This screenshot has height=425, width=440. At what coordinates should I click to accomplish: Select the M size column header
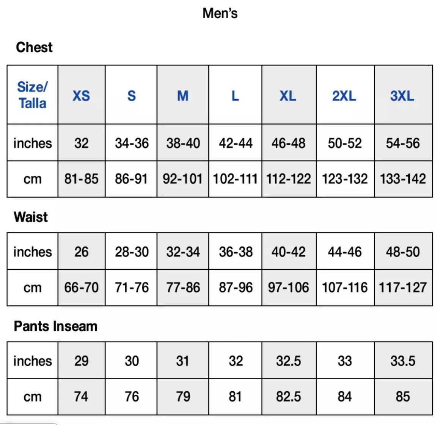pos(183,95)
